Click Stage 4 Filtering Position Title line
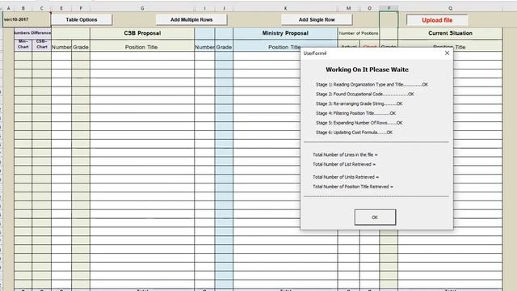This screenshot has width=517, height=291. pyautogui.click(x=355, y=113)
